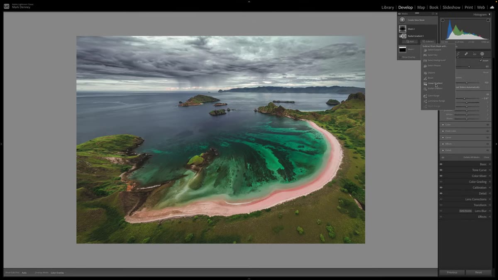Click Delete All Masks

point(471,157)
